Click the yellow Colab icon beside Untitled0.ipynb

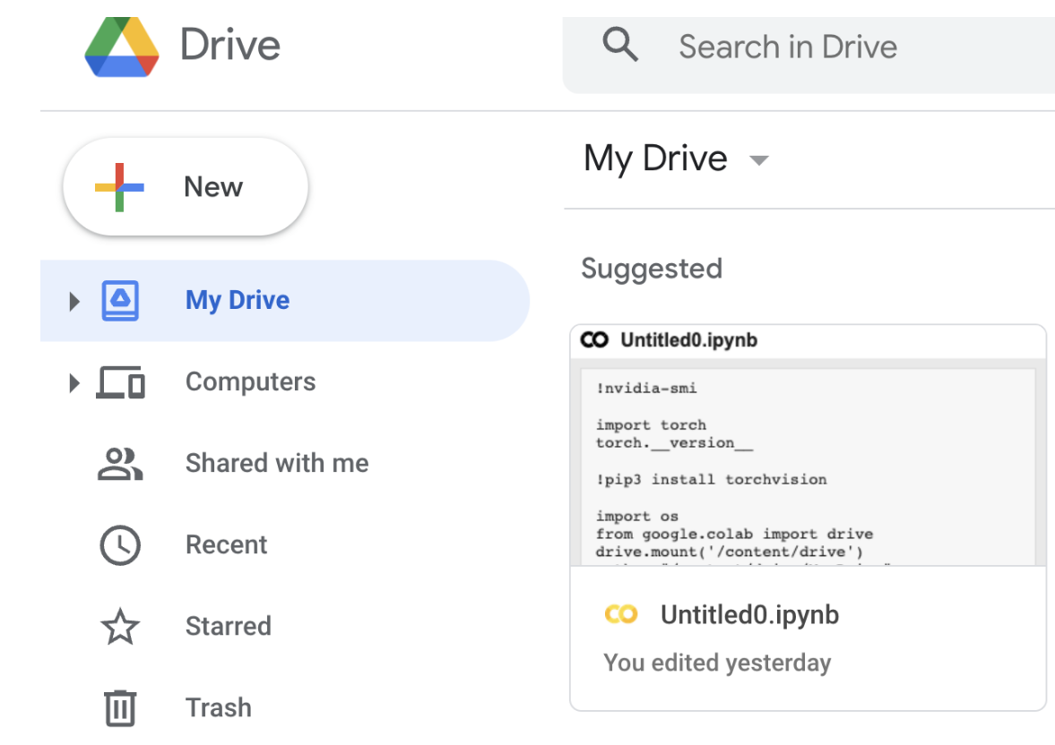(621, 614)
